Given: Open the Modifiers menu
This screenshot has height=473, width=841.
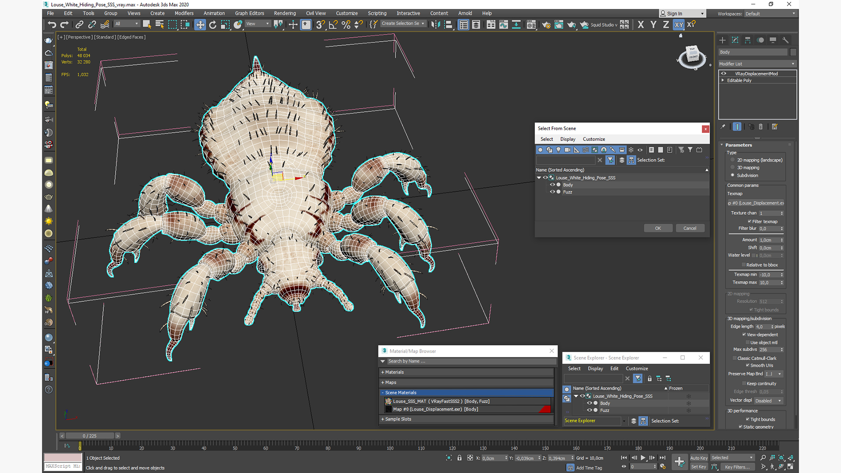Looking at the screenshot, I should click(x=184, y=13).
